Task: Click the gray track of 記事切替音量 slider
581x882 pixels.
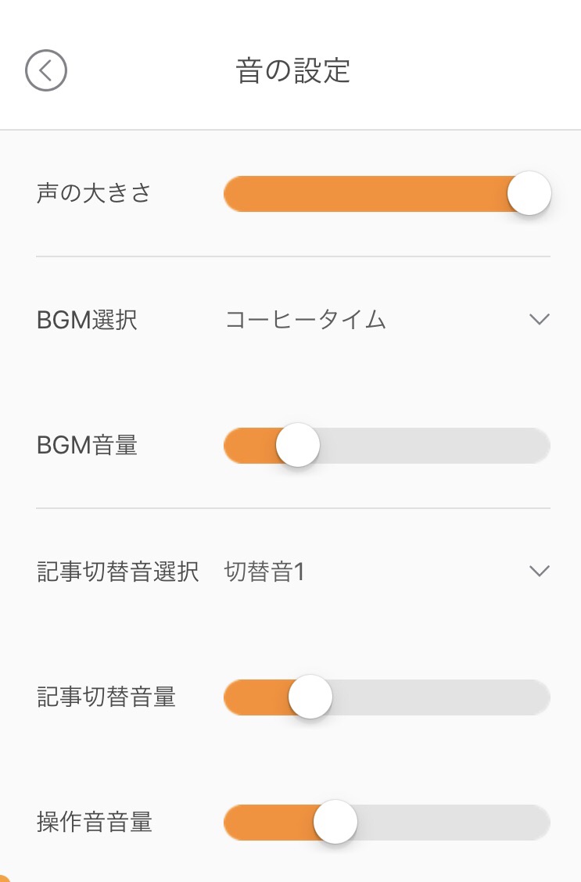Action: pyautogui.click(x=440, y=697)
